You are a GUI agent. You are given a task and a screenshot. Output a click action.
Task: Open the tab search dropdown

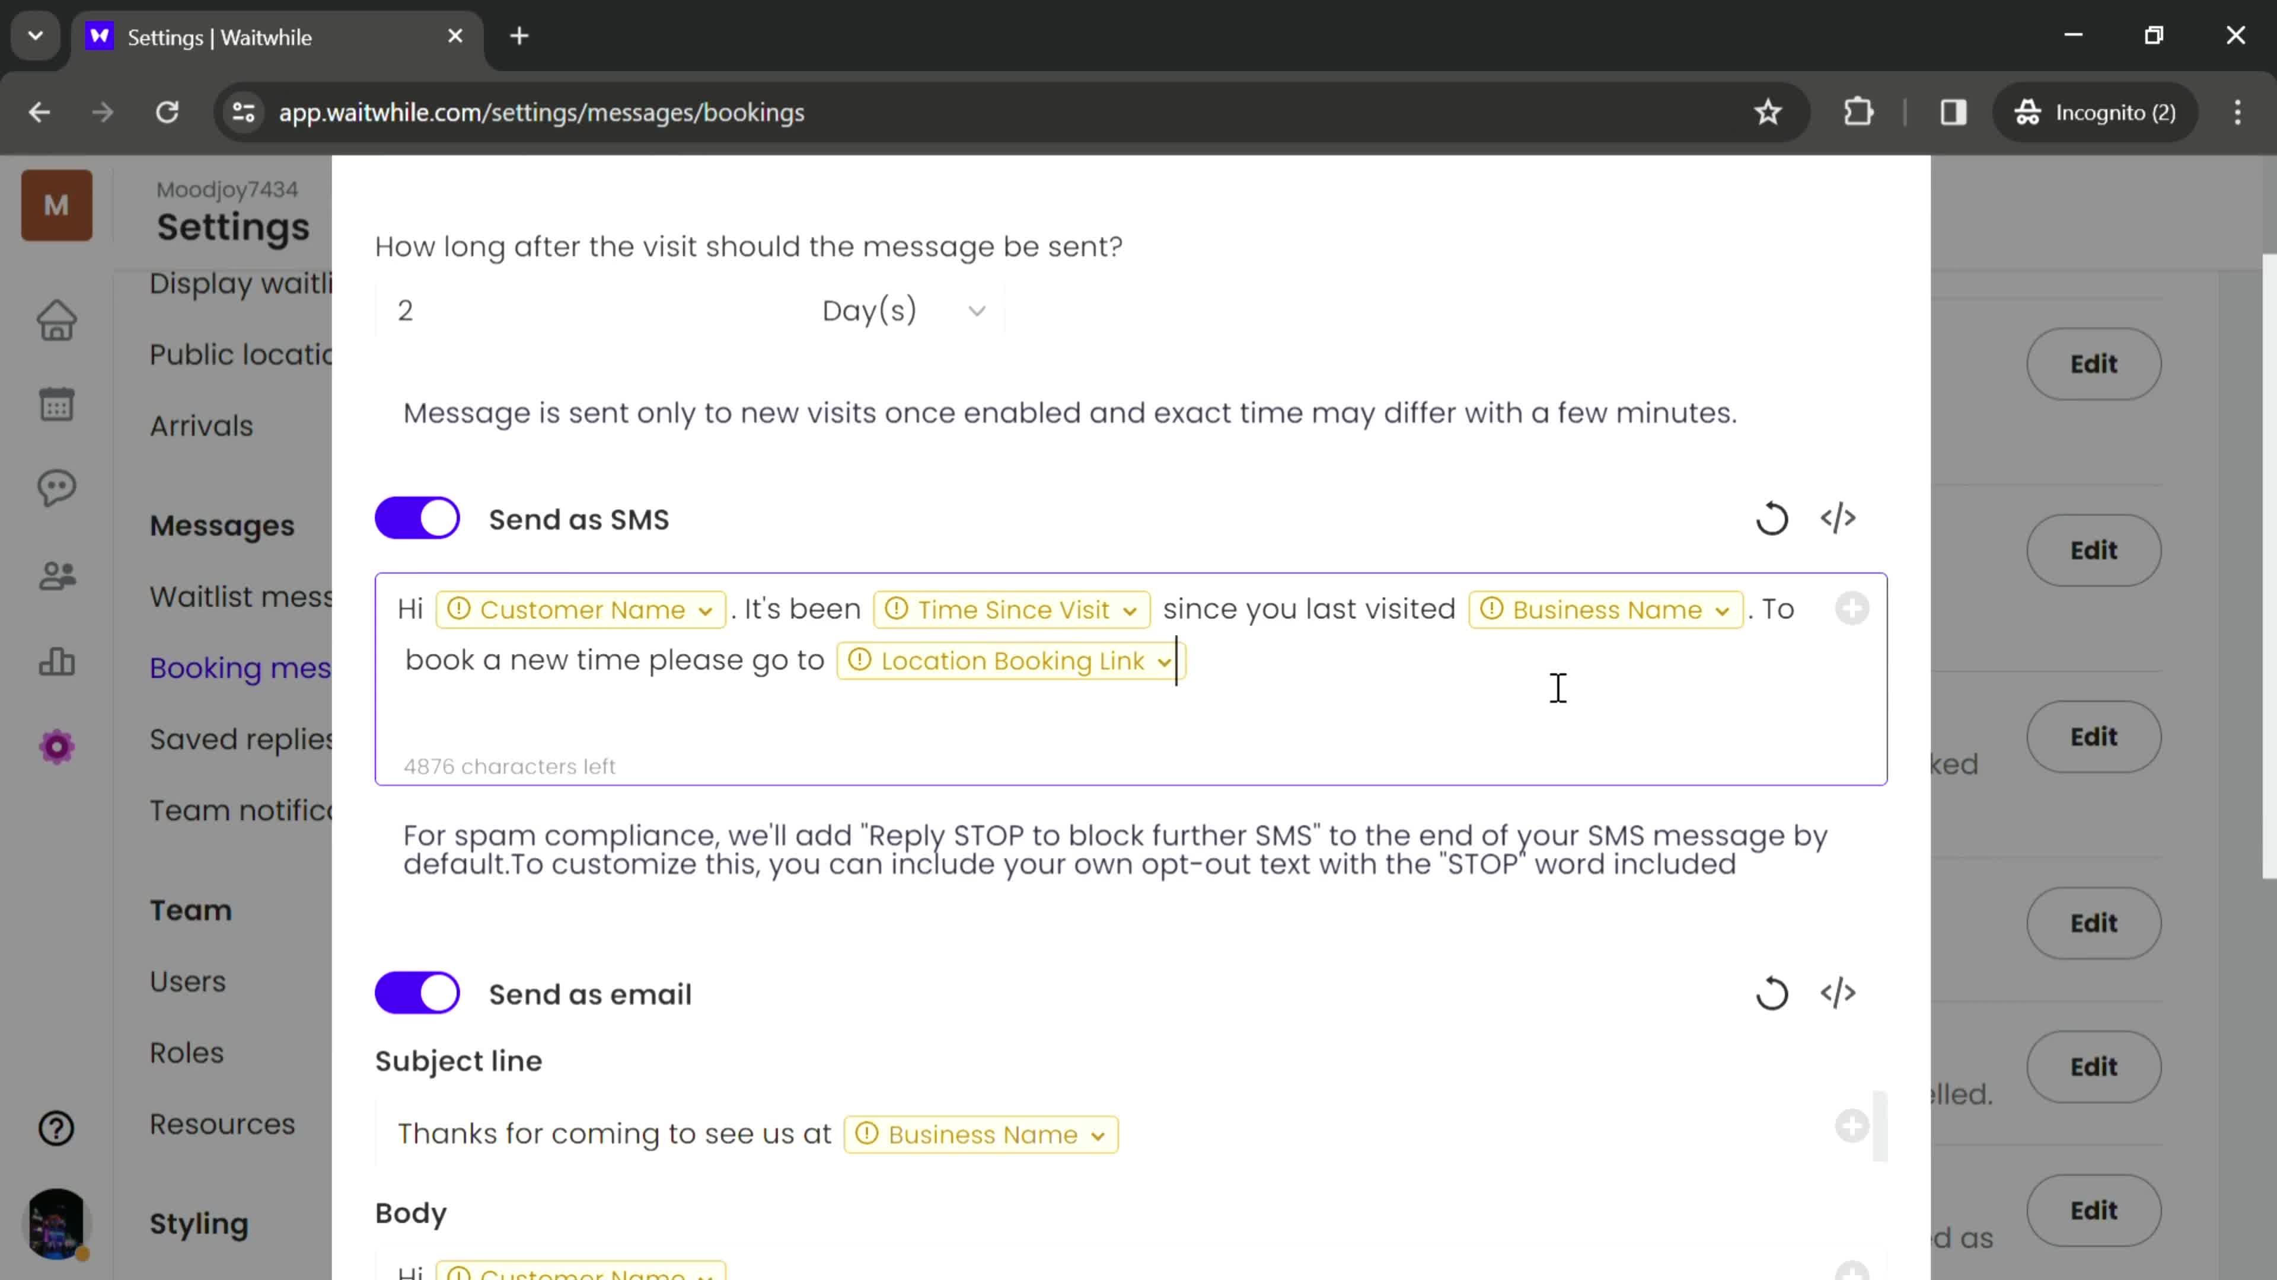coord(36,36)
